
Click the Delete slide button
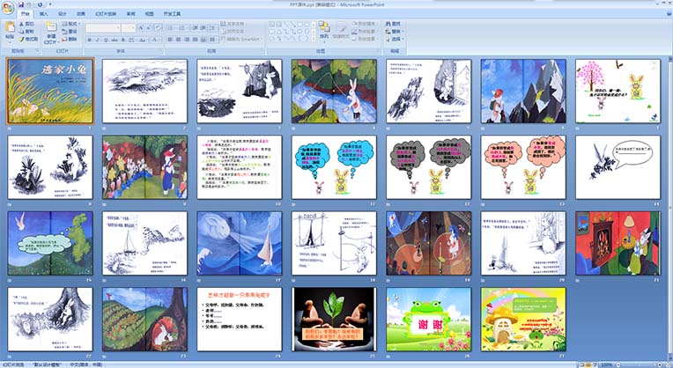pyautogui.click(x=70, y=39)
